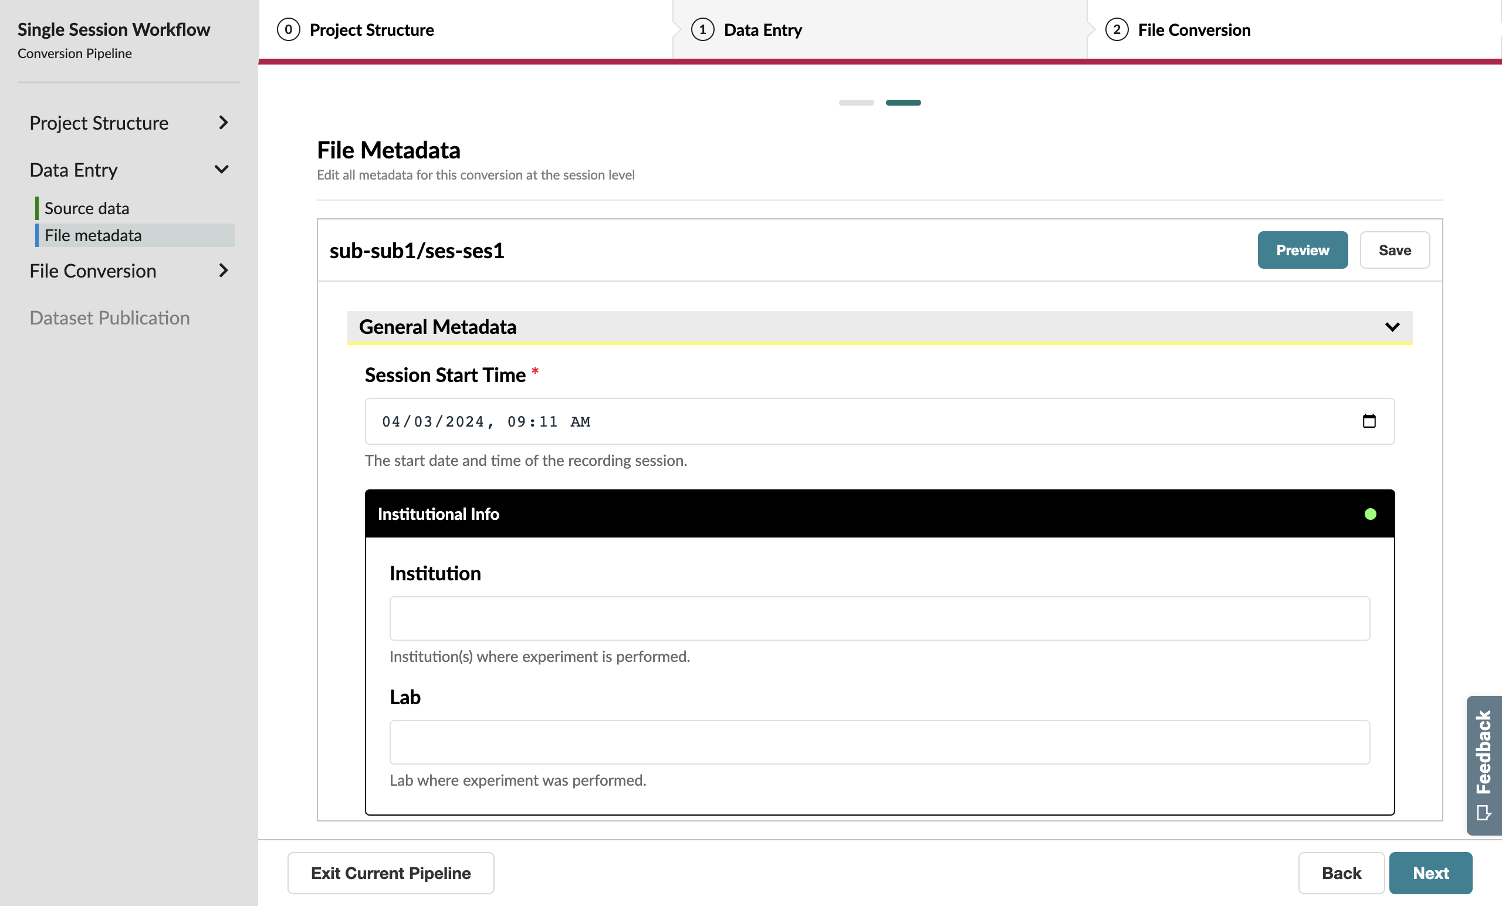Open the calendar picker for Session Start Time
The height and width of the screenshot is (906, 1502).
click(1369, 421)
